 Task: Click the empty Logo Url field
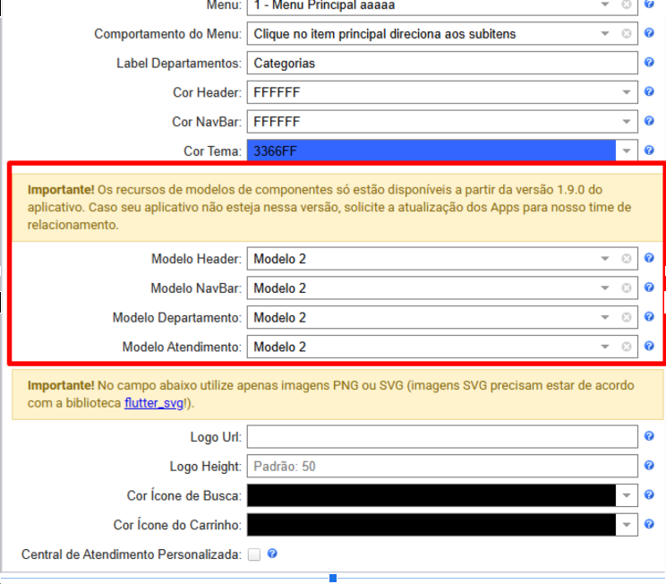[x=442, y=436]
